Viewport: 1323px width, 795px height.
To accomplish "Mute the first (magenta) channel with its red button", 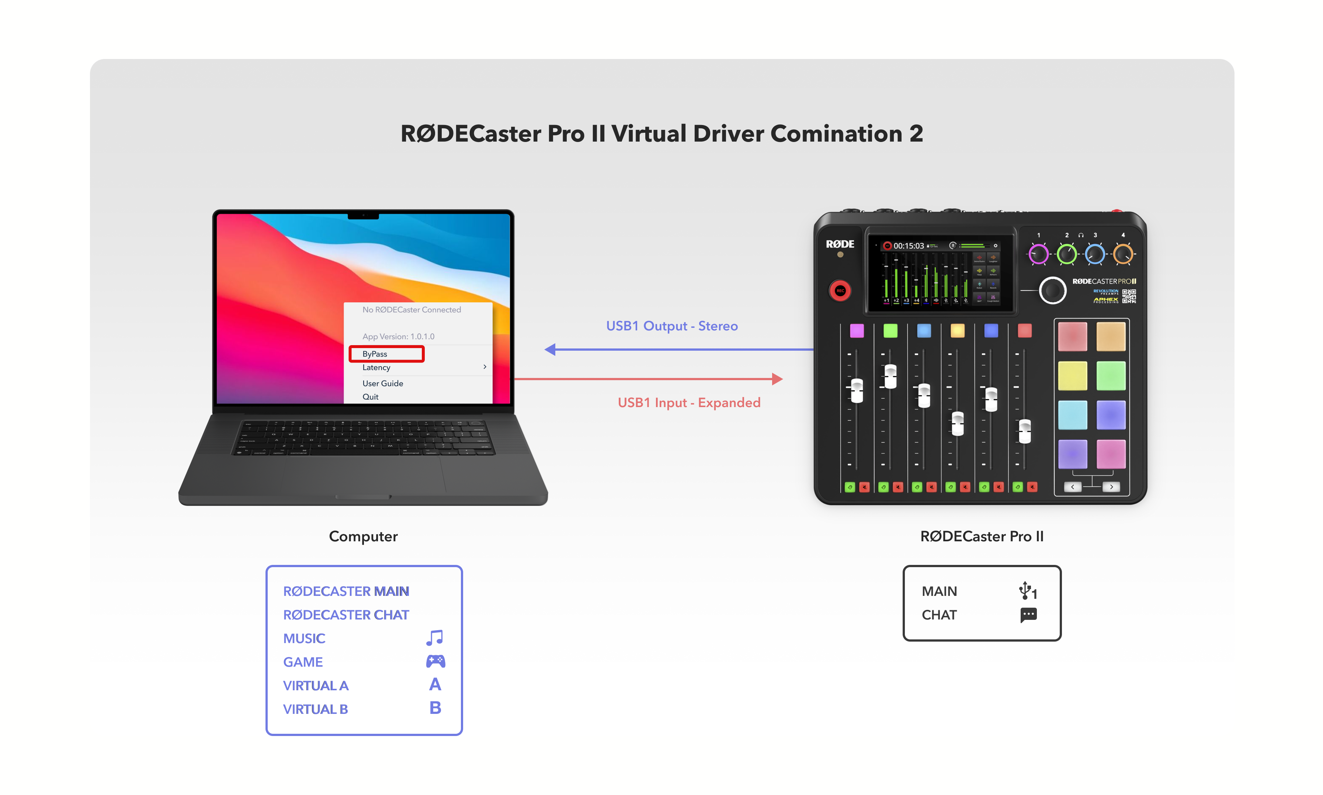I will pyautogui.click(x=864, y=486).
